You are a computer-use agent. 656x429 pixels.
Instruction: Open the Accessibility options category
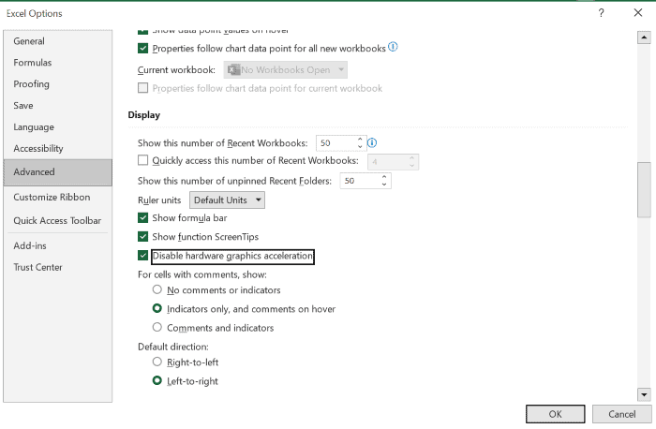click(58, 148)
